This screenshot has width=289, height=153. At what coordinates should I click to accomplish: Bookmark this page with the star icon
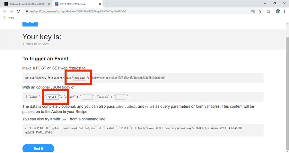pos(260,11)
